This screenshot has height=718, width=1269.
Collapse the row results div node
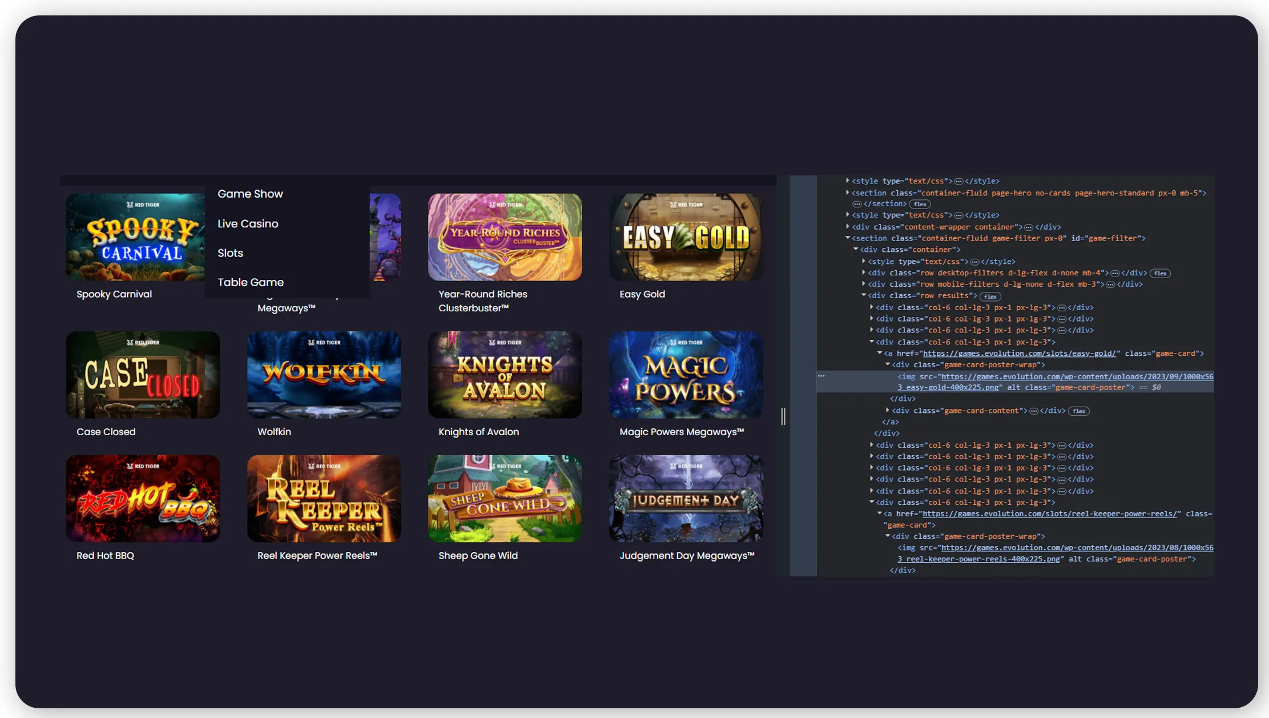click(x=864, y=295)
